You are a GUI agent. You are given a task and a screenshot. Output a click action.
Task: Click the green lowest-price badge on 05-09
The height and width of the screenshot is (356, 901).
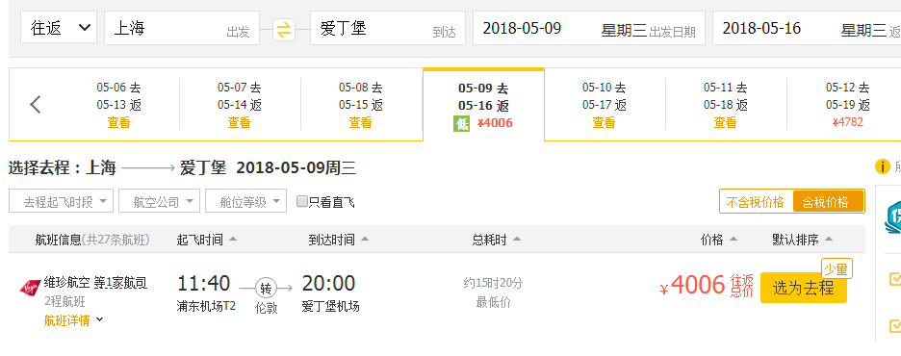461,123
